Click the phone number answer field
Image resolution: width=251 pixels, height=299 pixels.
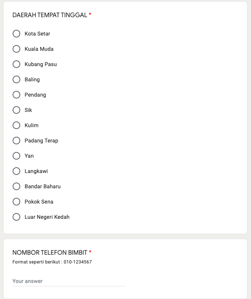click(x=69, y=281)
